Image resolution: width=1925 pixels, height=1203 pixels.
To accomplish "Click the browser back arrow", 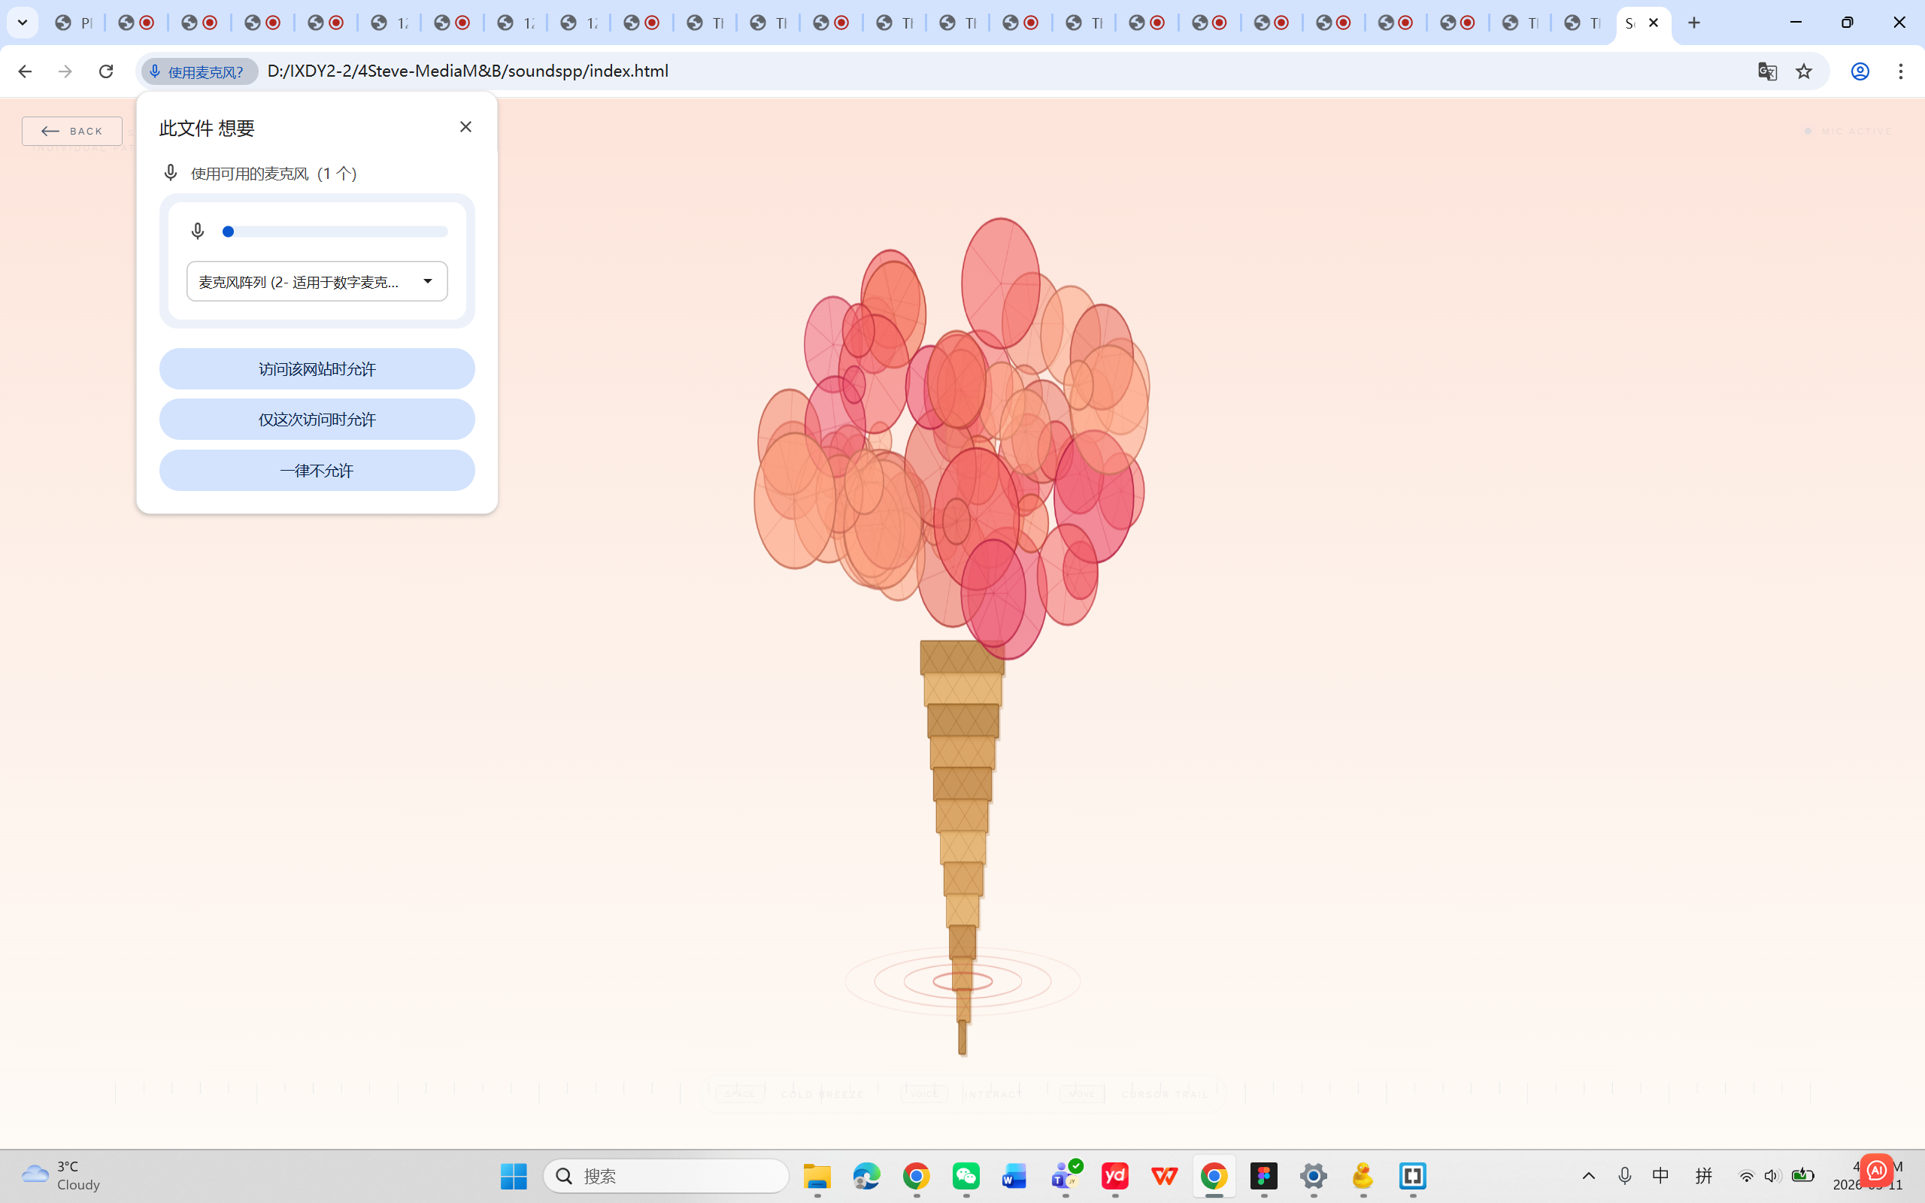I will click(x=25, y=71).
